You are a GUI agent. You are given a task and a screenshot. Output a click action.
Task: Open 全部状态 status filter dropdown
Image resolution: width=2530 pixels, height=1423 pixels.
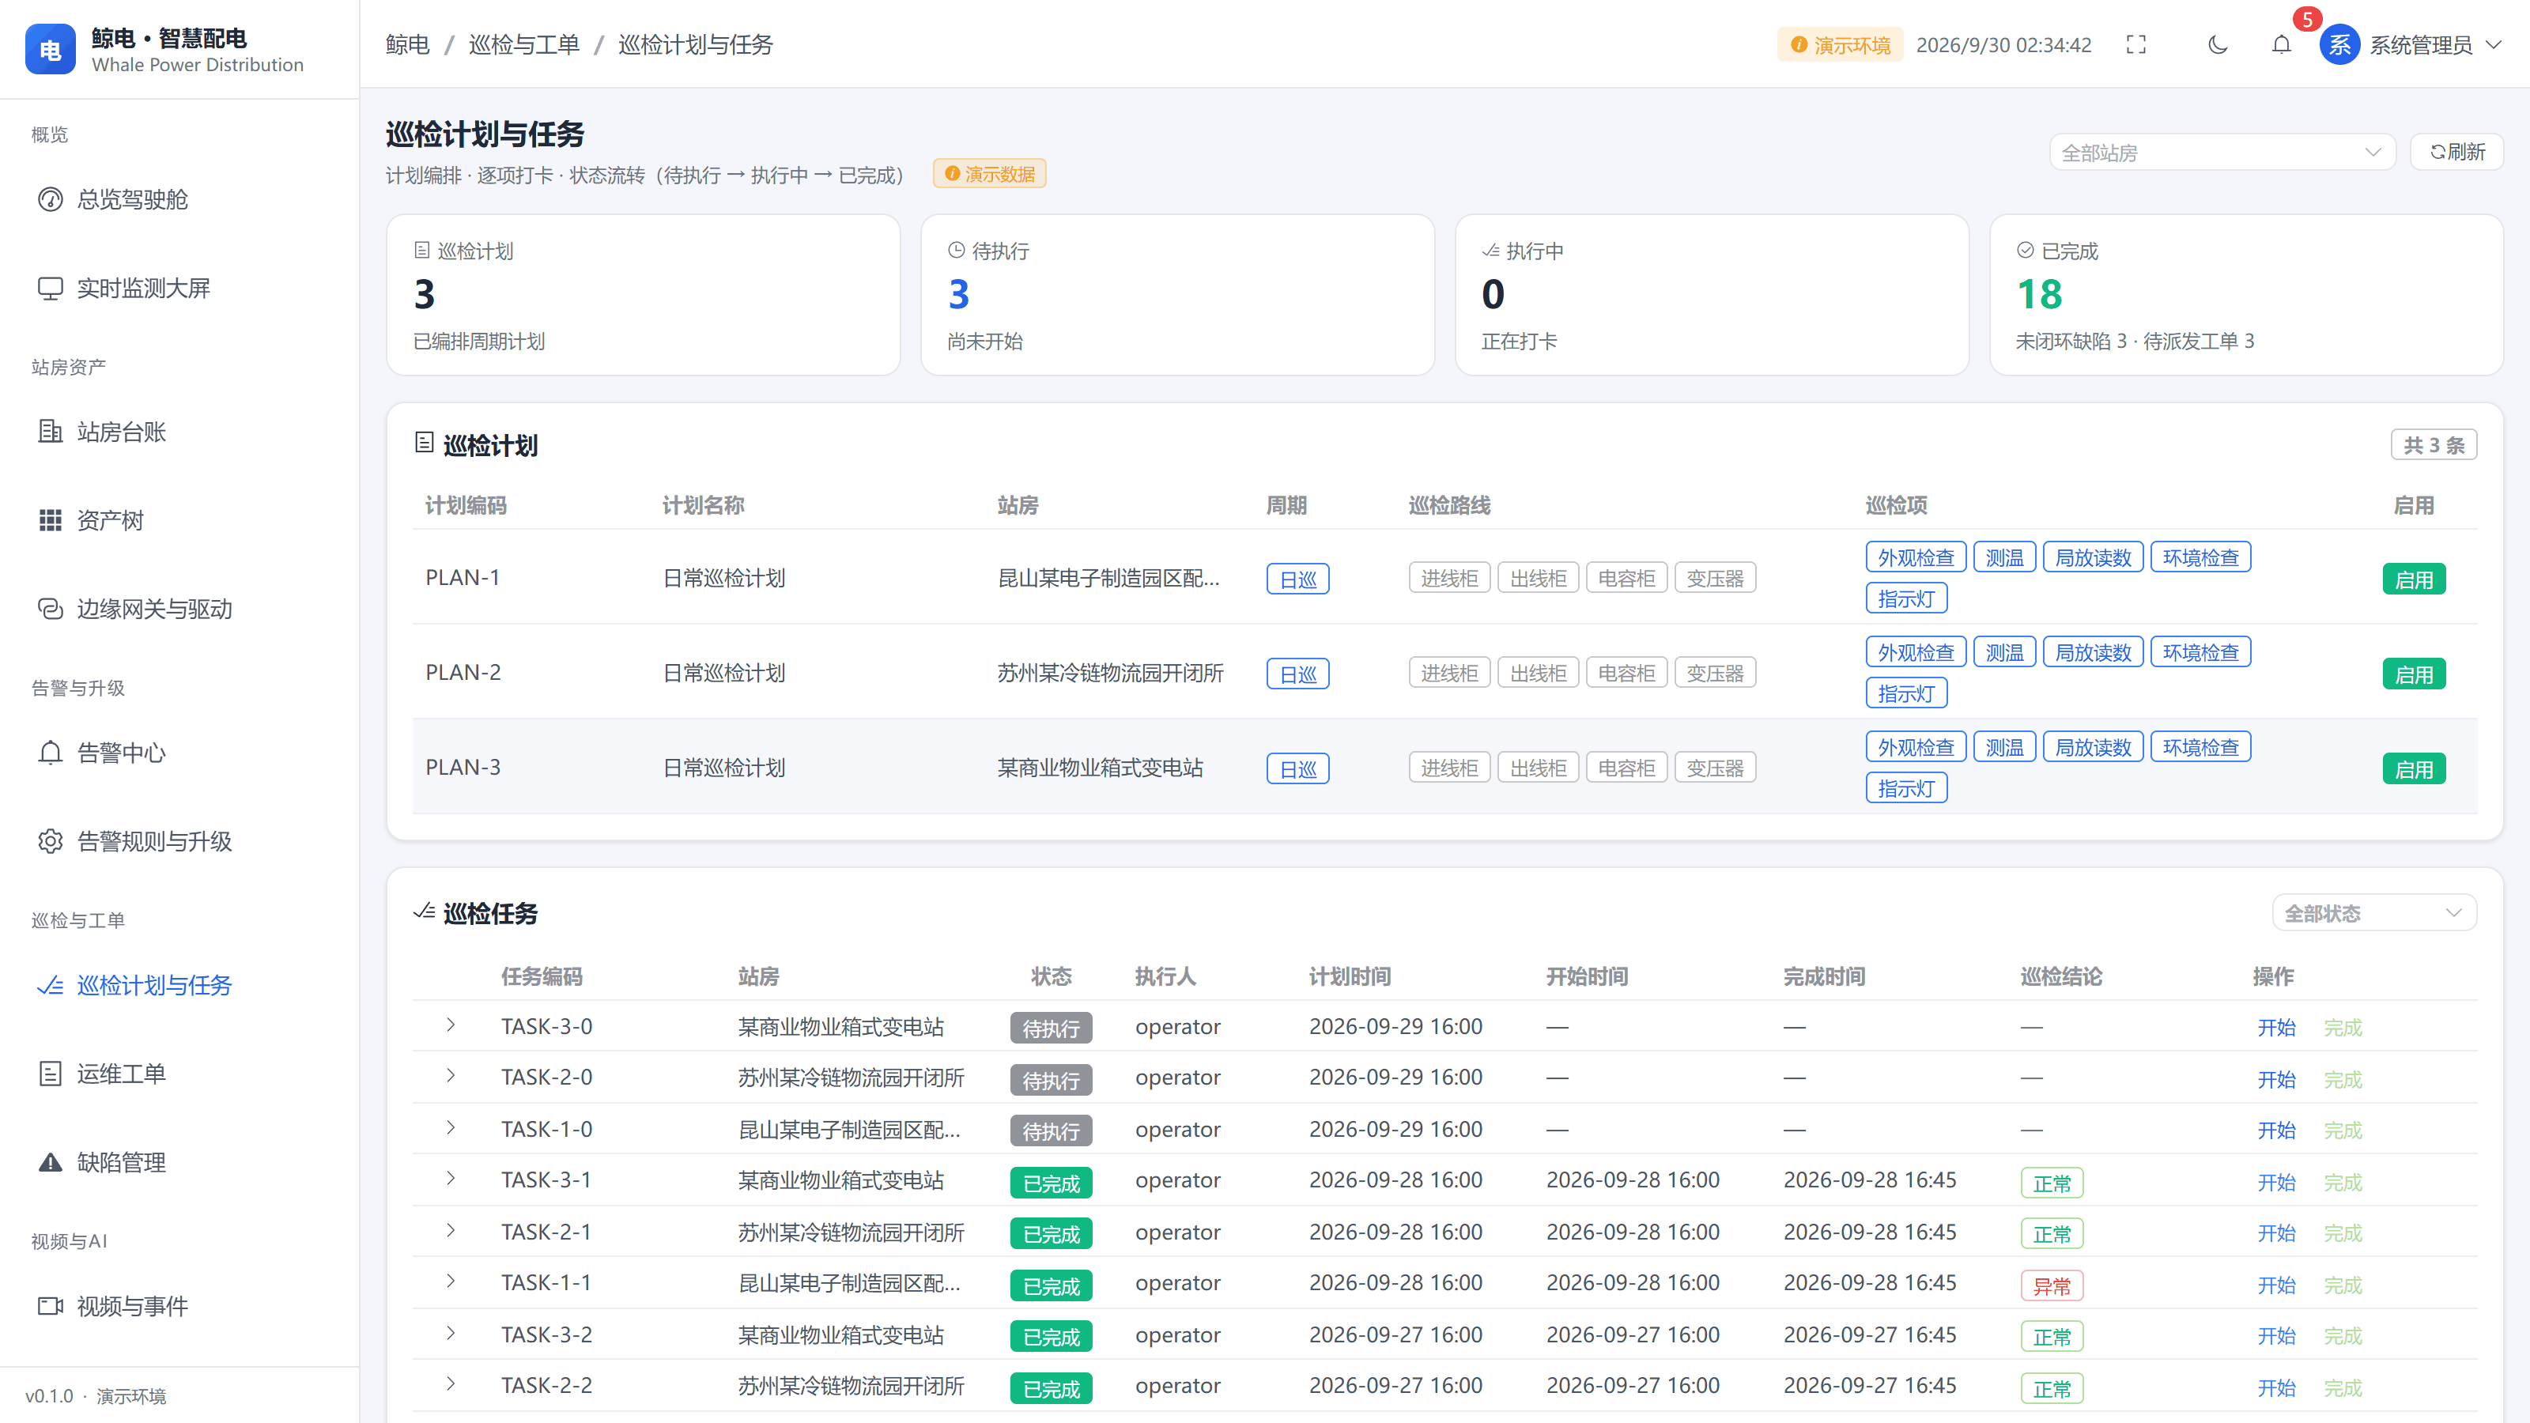2373,913
